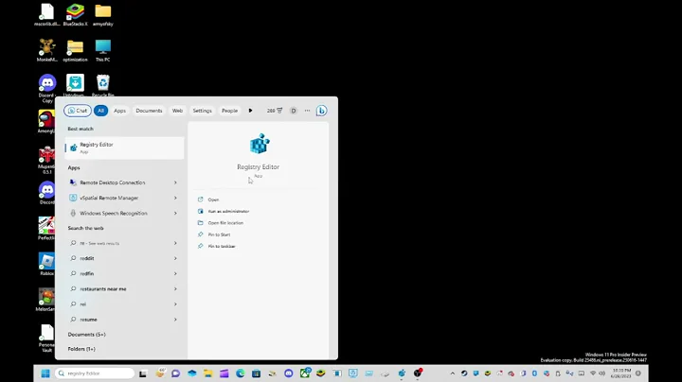Screen dimensions: 682x382
Task: Show Folders (1+) results
Action: point(81,349)
